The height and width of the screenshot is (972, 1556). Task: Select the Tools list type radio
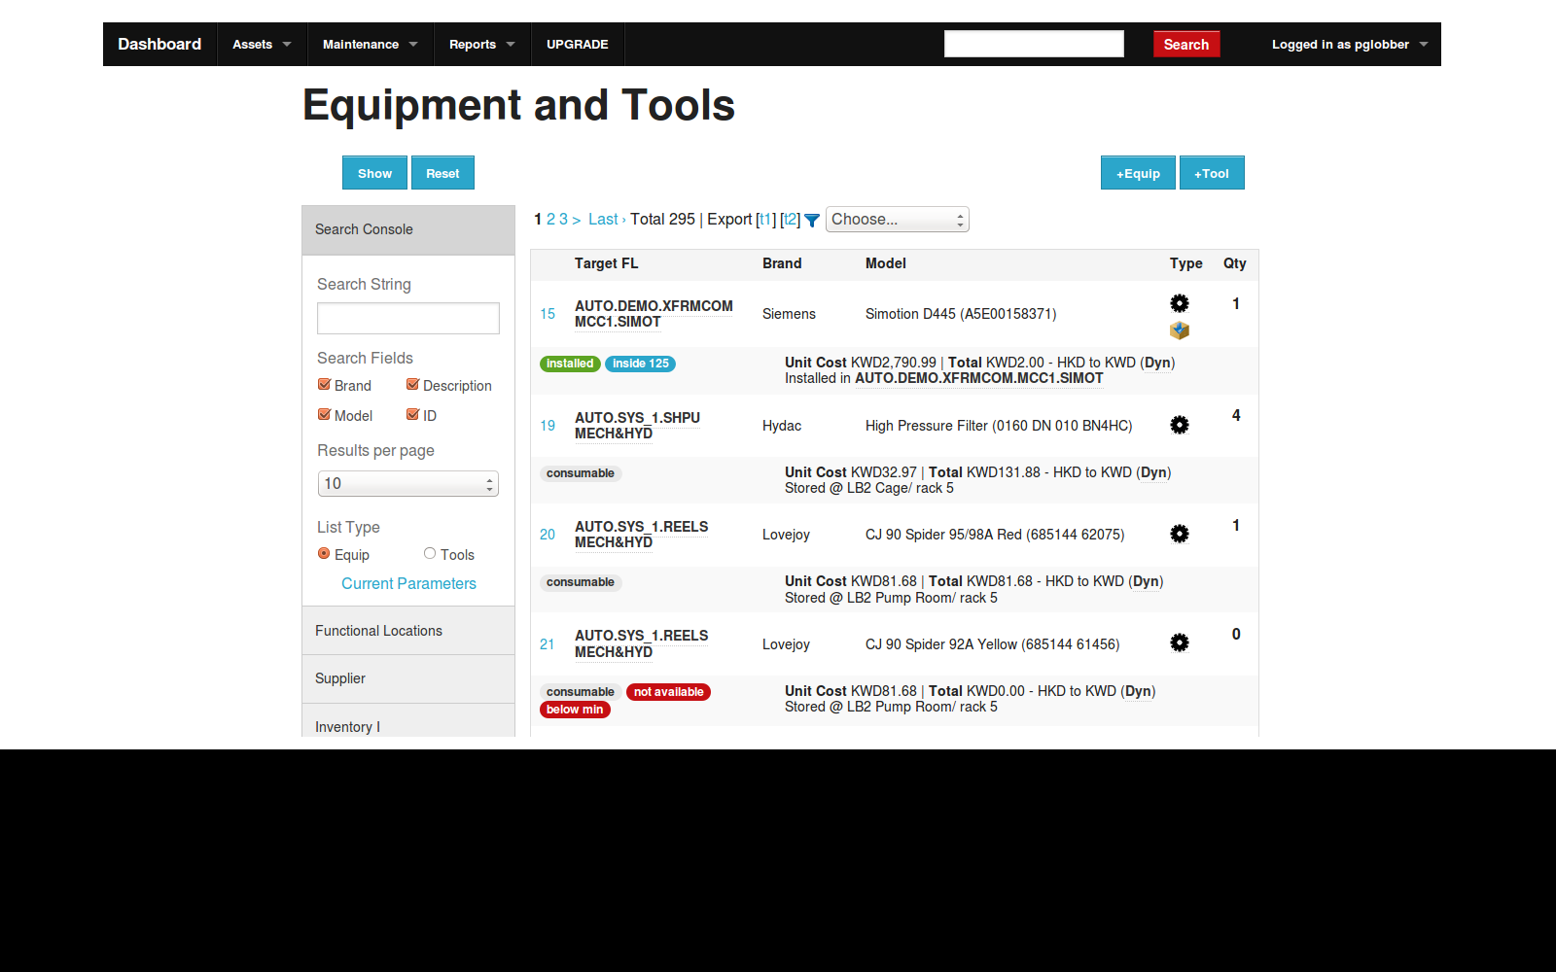[x=430, y=553]
